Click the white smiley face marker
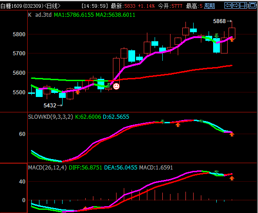Screen dimensions: 258x213 [x=116, y=87]
